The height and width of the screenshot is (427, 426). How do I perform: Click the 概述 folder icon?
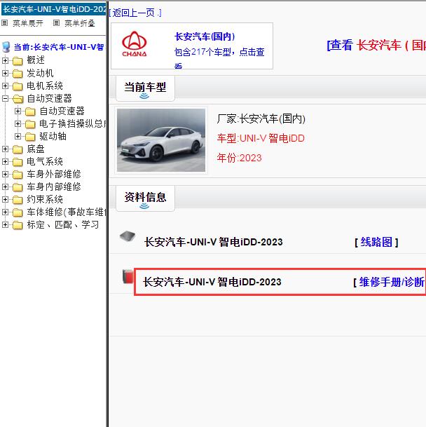(x=18, y=61)
